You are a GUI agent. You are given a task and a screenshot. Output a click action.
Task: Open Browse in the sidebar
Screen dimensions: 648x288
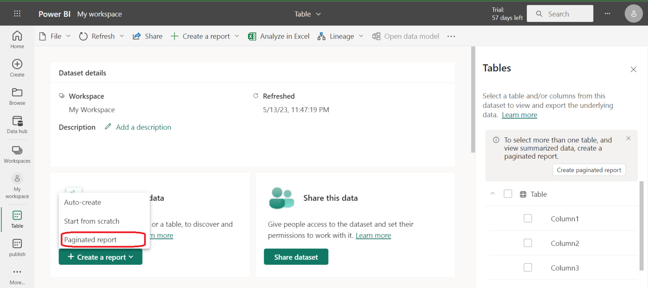point(17,97)
